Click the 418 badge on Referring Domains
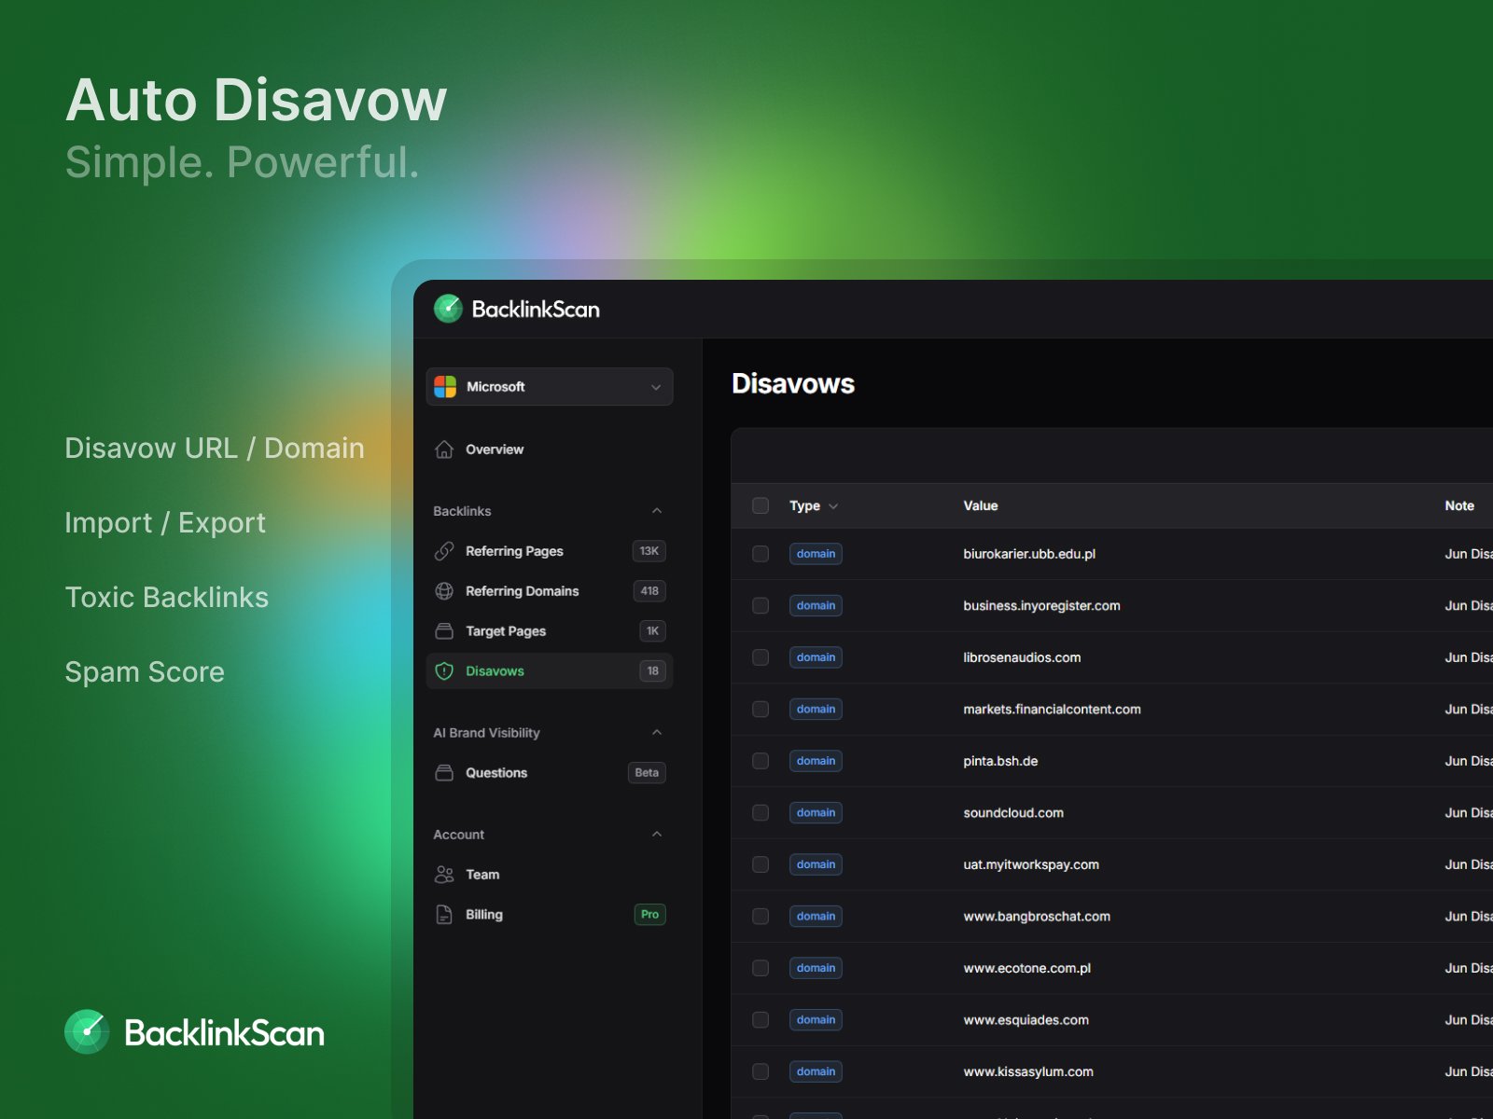This screenshot has height=1119, width=1493. pos(649,591)
